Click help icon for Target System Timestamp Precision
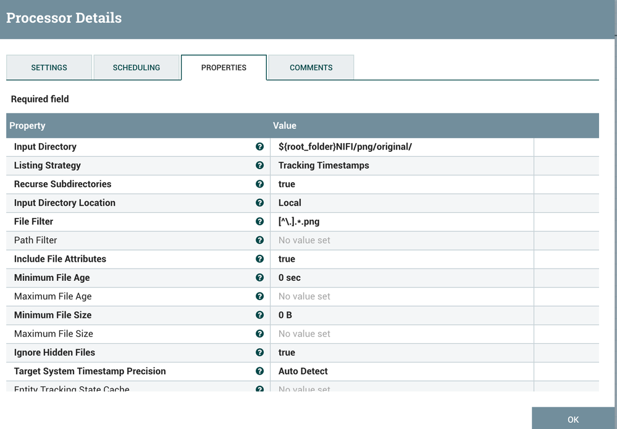The width and height of the screenshot is (617, 429). tap(259, 371)
